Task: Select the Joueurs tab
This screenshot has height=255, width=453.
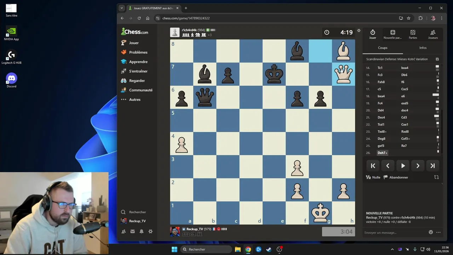Action: coord(433,34)
